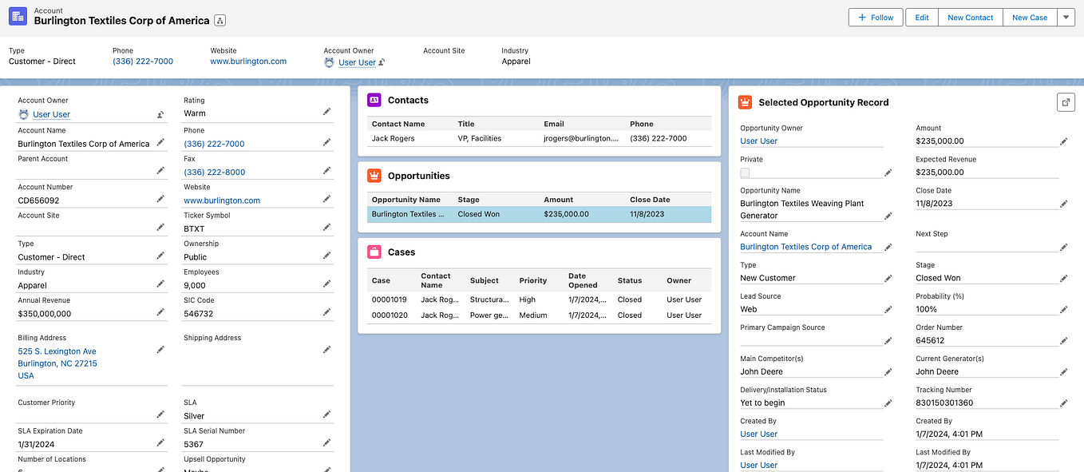Image resolution: width=1084 pixels, height=472 pixels.
Task: Click the New Contact button
Action: (x=970, y=17)
